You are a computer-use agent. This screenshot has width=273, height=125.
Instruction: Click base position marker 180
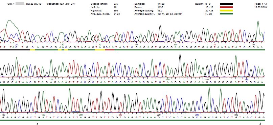[x=3, y=115]
